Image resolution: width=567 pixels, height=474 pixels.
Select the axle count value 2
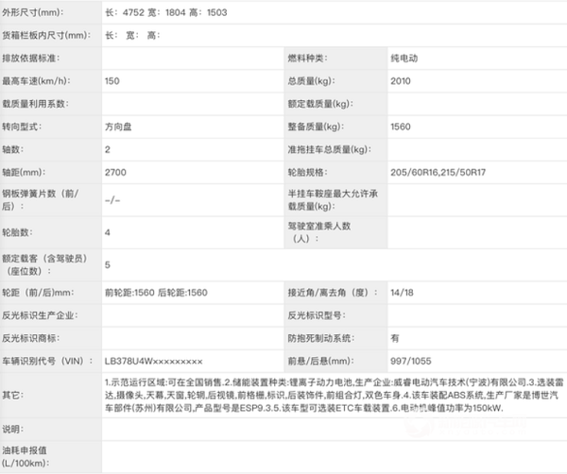108,149
